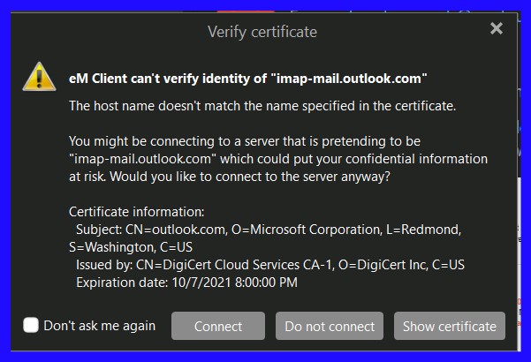Image resolution: width=531 pixels, height=362 pixels.
Task: Close the Verify certificate dialog
Action: point(497,28)
